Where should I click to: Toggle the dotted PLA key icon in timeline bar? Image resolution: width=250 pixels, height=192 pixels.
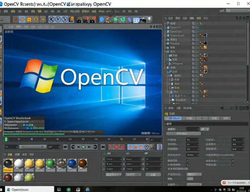pos(152,147)
